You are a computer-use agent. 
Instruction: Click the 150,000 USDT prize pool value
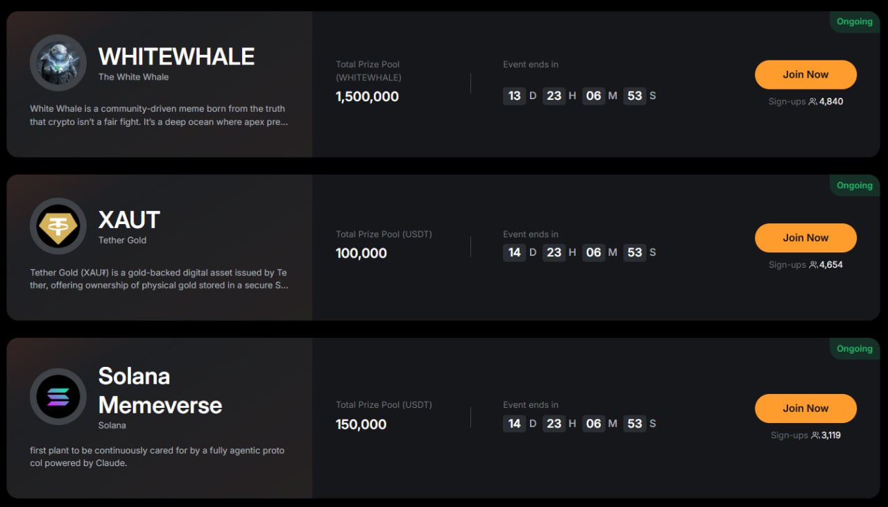[x=361, y=424]
